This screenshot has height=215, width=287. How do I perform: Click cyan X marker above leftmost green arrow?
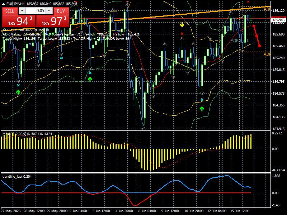18,85
